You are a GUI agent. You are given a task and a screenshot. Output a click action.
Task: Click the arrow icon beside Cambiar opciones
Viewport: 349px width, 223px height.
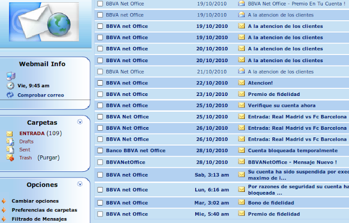coord(4,201)
